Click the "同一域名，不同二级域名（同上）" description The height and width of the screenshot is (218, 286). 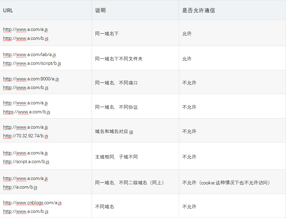click(130, 183)
